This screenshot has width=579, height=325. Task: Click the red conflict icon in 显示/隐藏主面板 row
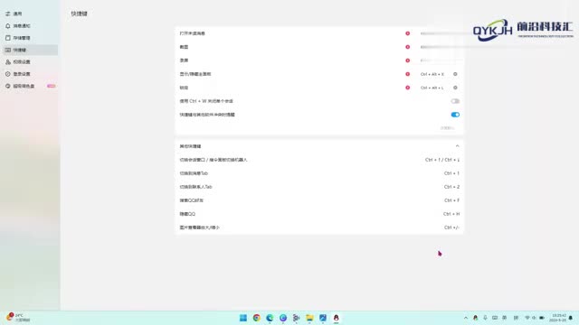pyautogui.click(x=408, y=74)
